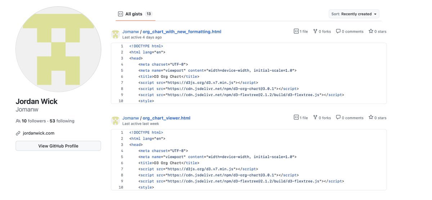Click the d3.v7.min.js script line in first gist
Screen dimensions: 432x200
point(198,83)
